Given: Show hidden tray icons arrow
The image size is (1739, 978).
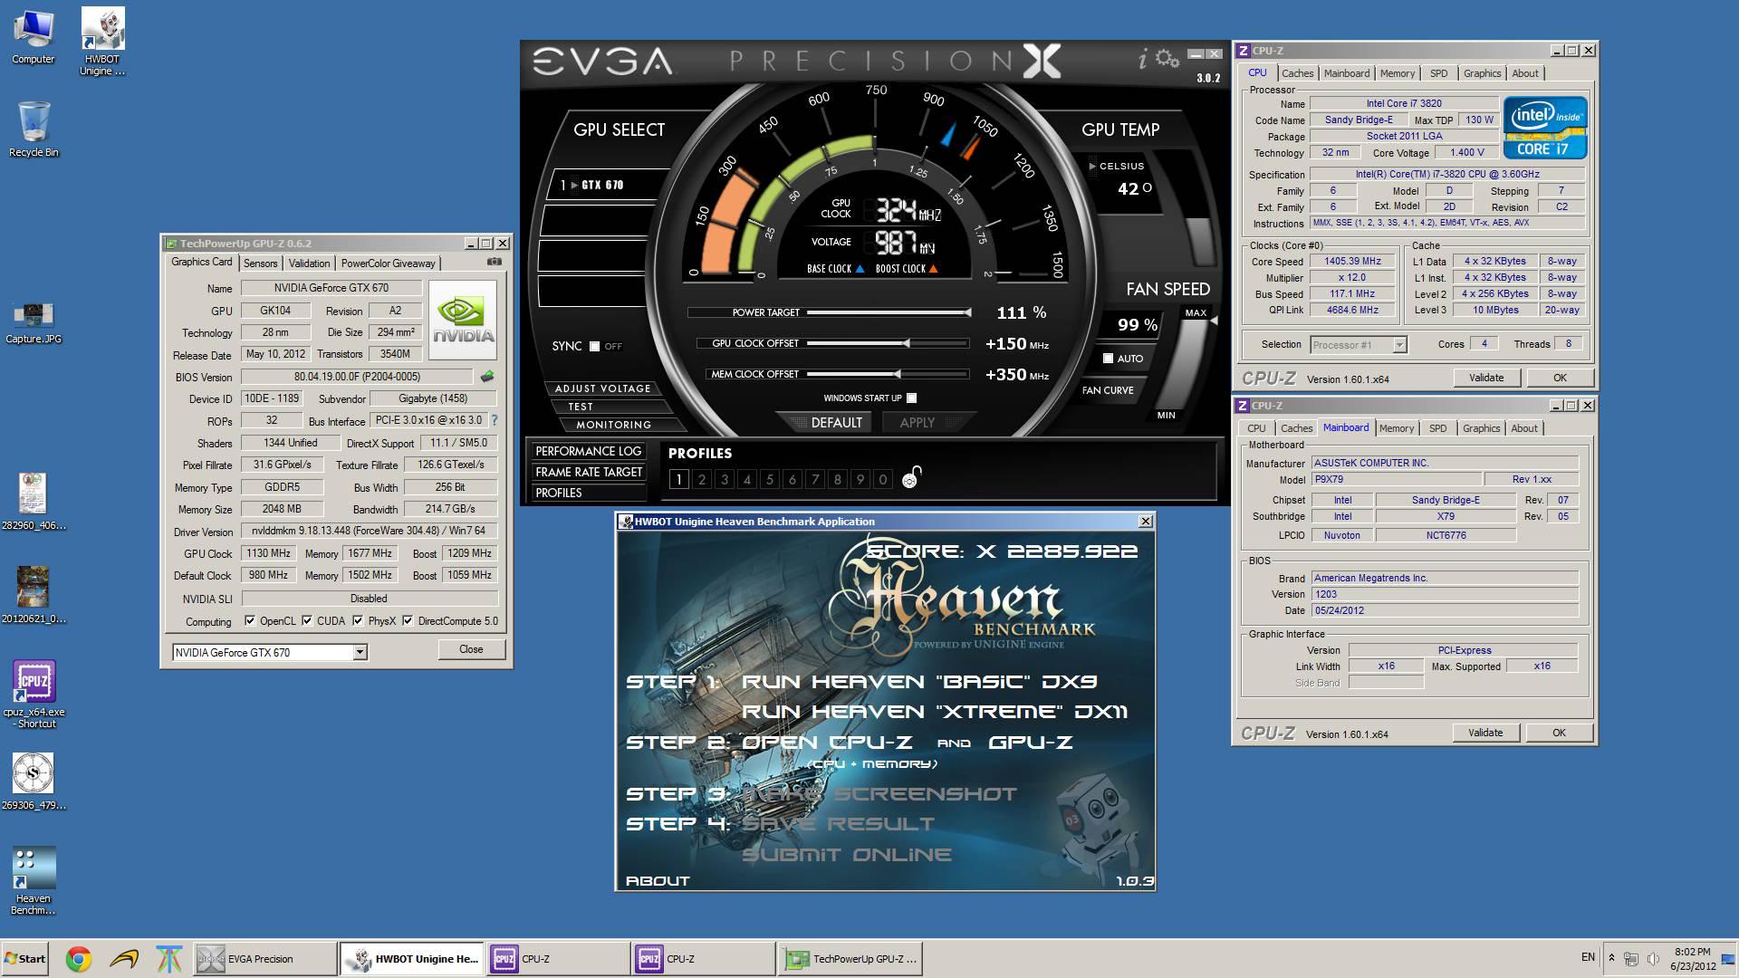Looking at the screenshot, I should click(1611, 958).
